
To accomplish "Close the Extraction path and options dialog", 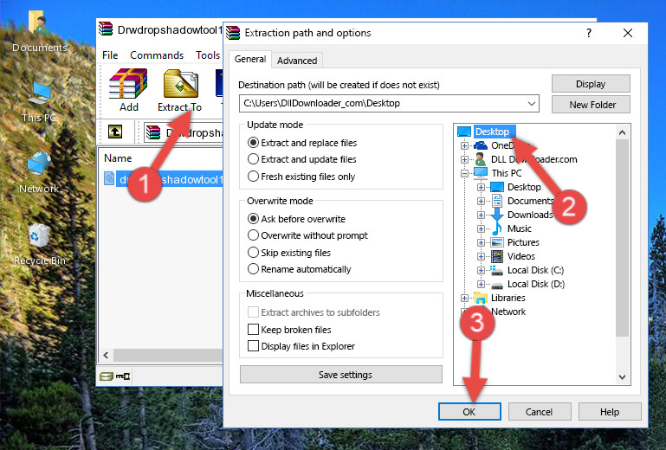I will click(628, 33).
